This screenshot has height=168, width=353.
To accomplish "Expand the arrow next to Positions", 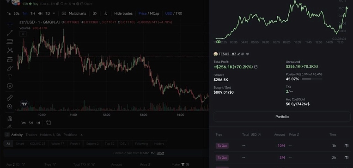I will pos(81,135).
